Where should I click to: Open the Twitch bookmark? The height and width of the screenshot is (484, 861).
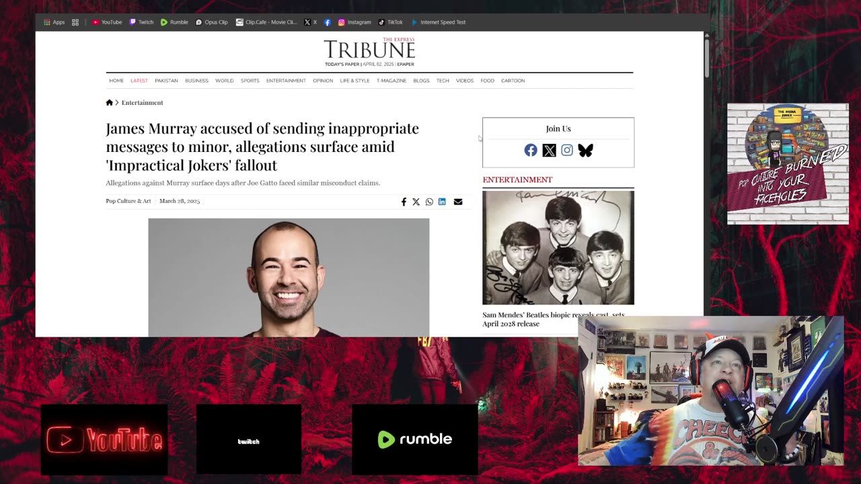click(x=141, y=22)
